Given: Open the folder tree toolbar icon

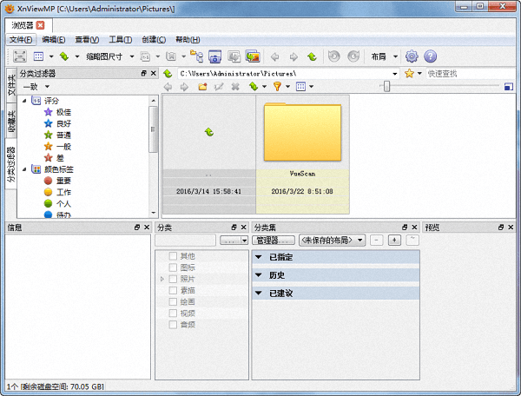Looking at the screenshot, I should pos(197,56).
